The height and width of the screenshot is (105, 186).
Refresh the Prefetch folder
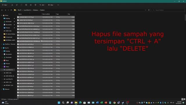[x=149, y=10]
